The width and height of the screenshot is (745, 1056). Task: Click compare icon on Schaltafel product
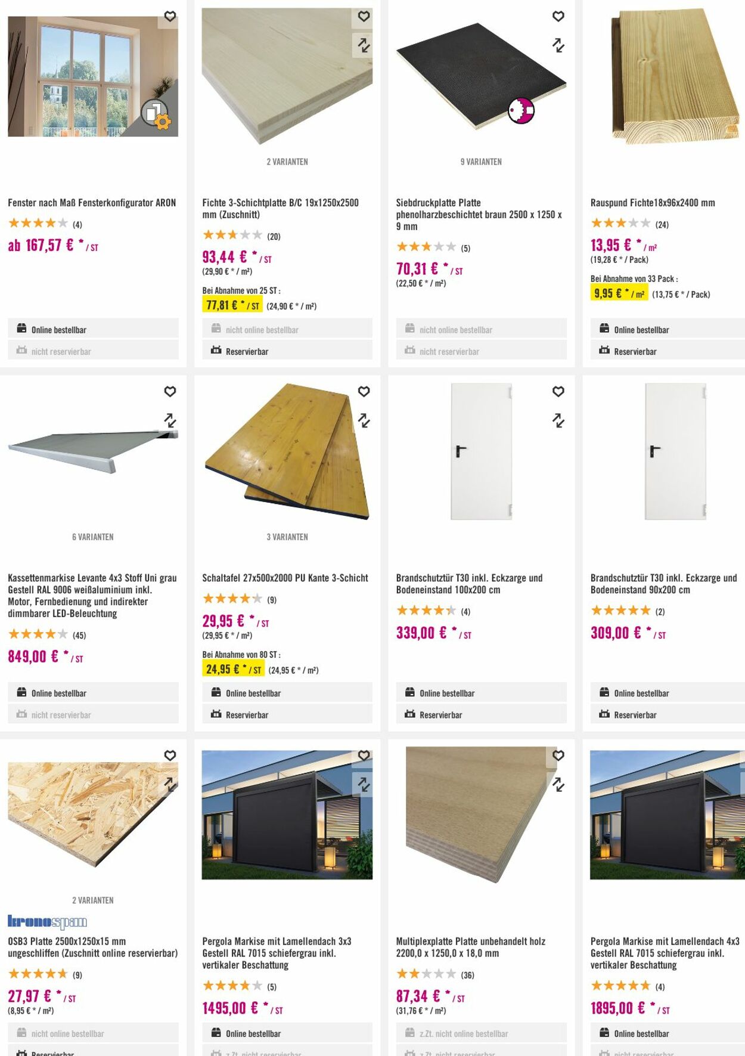[364, 420]
